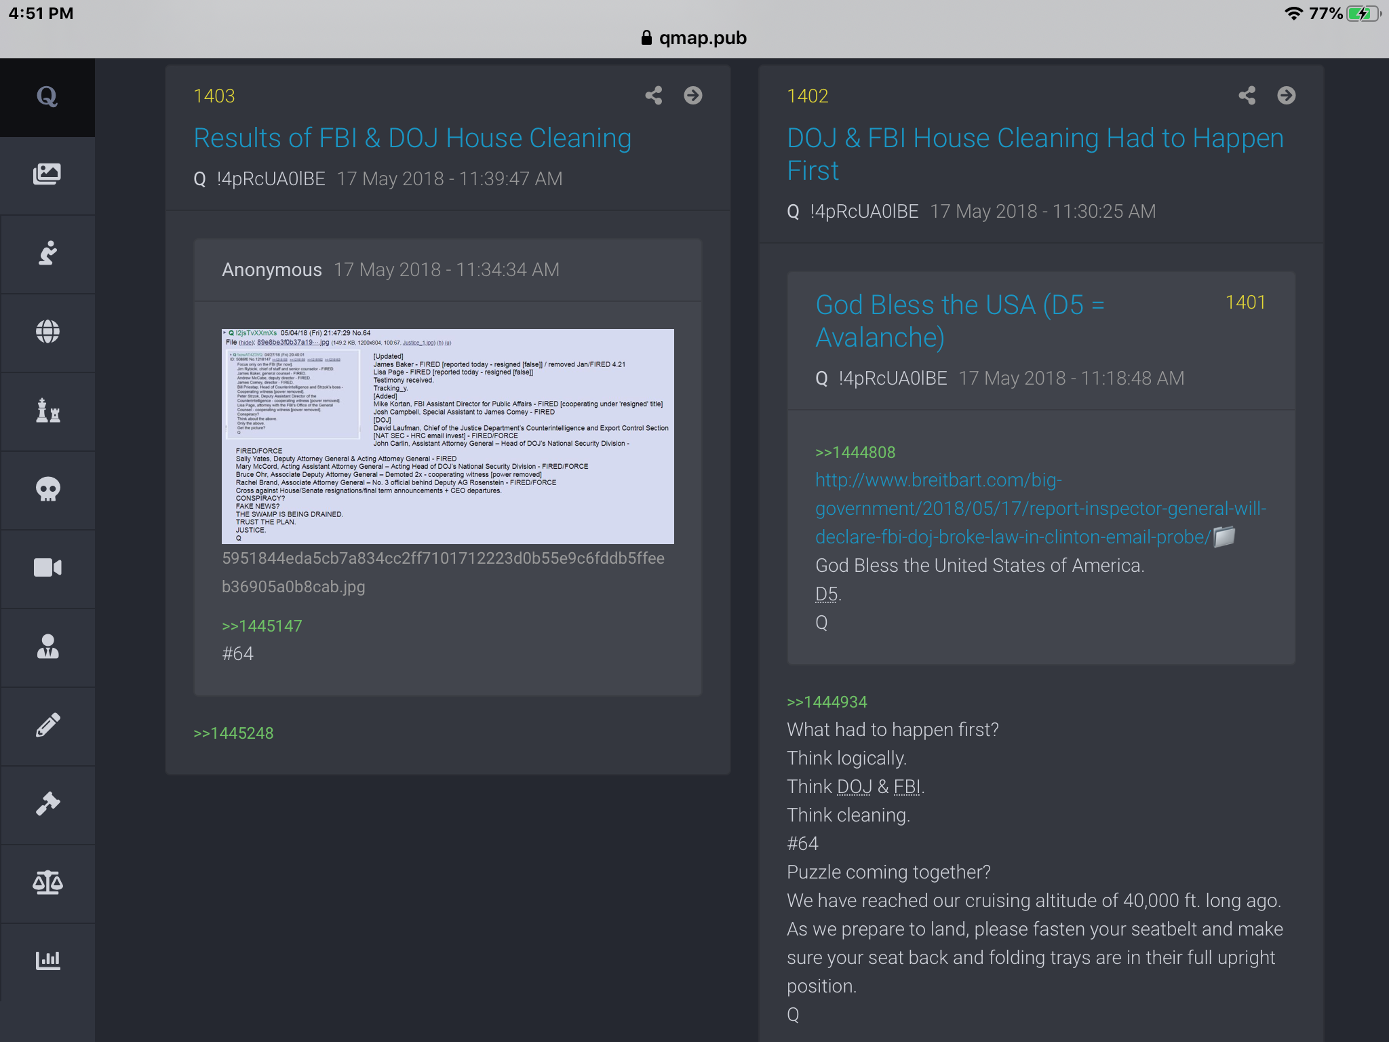Click the line "Puzzle coming together?"
Image resolution: width=1389 pixels, height=1042 pixels.
pos(889,872)
